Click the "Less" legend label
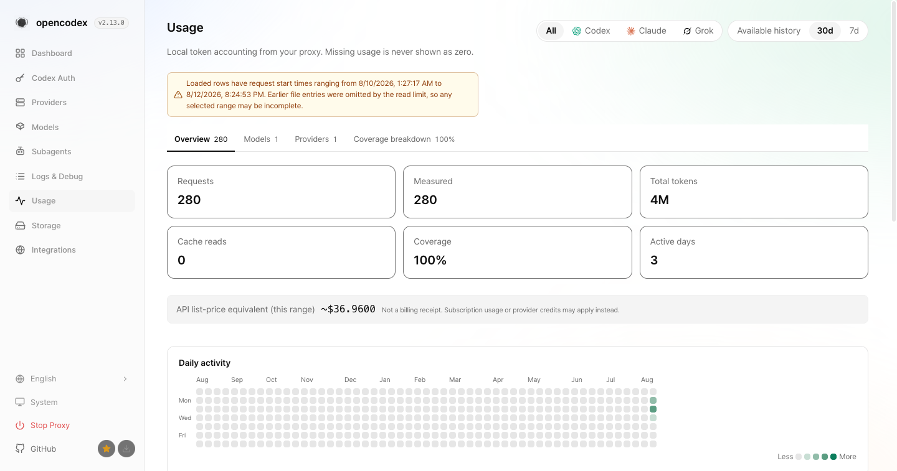This screenshot has width=897, height=471. pyautogui.click(x=785, y=457)
